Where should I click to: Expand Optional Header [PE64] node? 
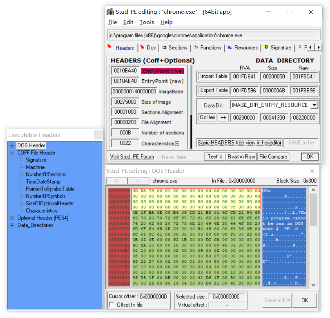(x=12, y=218)
